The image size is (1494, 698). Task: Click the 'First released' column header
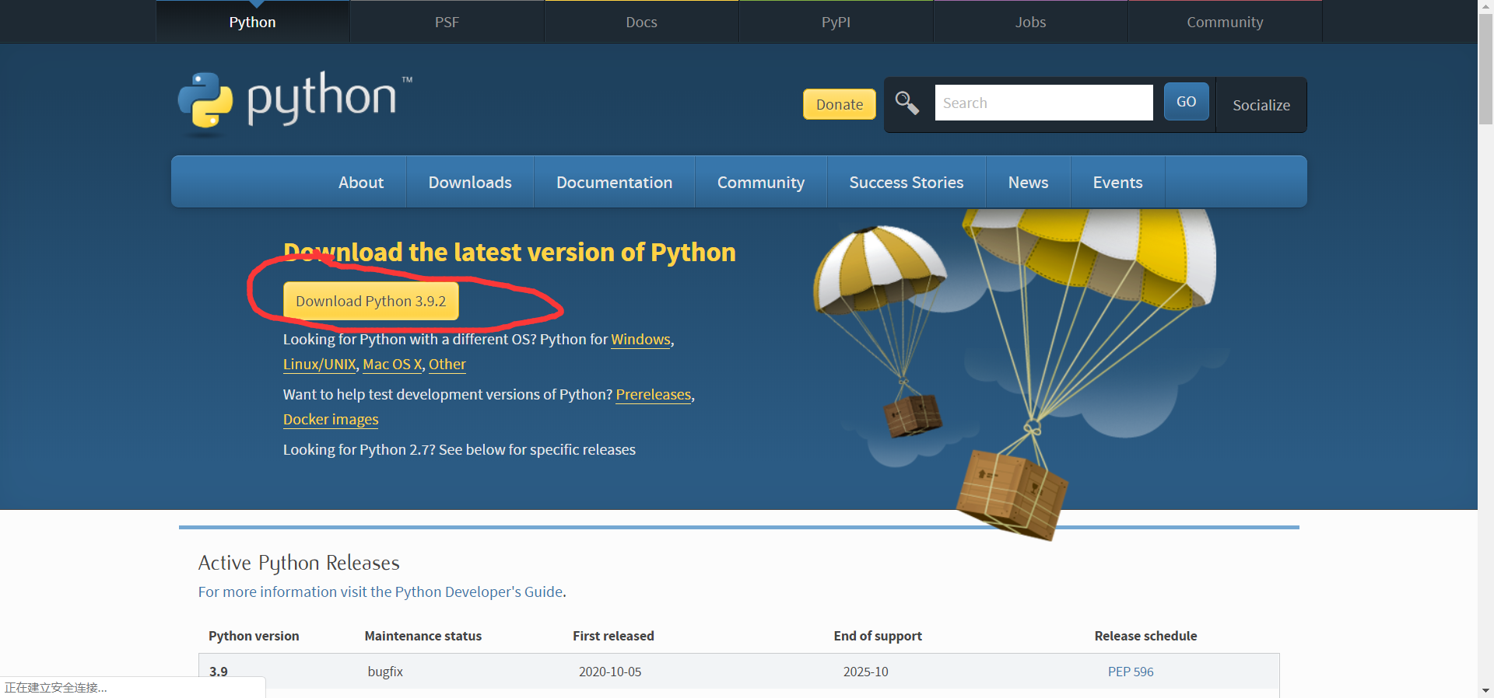(613, 636)
